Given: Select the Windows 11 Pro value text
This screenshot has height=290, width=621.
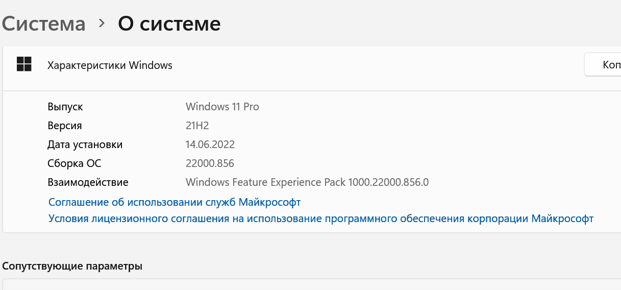Looking at the screenshot, I should 222,107.
